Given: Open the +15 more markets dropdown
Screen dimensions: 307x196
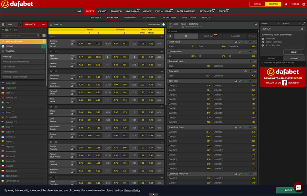Looking at the screenshot, I should [x=252, y=36].
